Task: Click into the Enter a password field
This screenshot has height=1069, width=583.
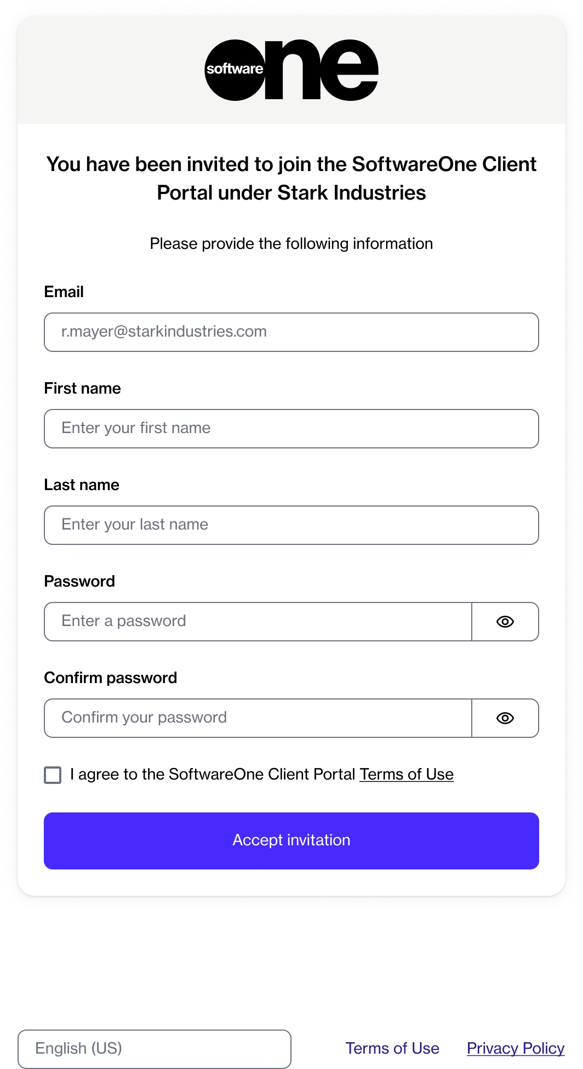Action: [258, 622]
